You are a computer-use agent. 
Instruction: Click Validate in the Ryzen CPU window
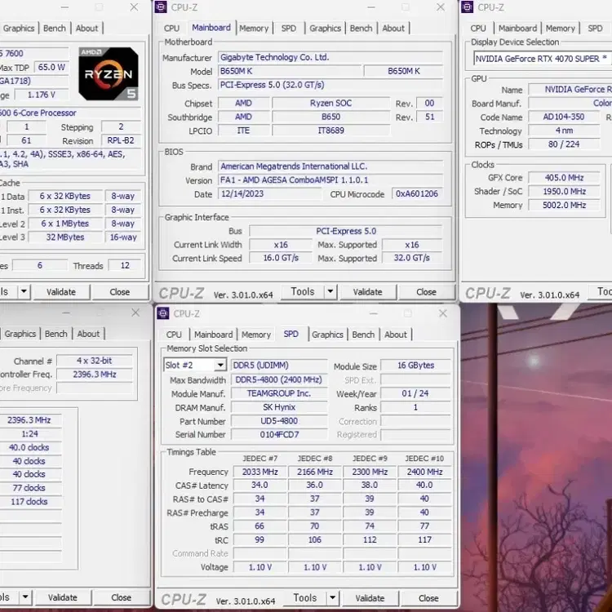click(x=61, y=292)
